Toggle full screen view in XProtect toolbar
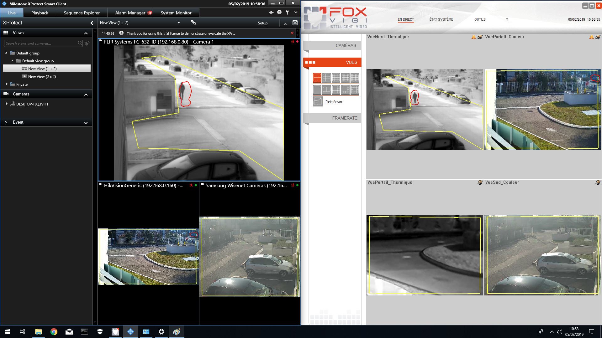 click(295, 23)
